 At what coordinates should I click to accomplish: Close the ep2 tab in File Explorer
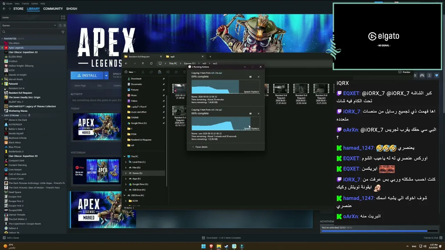click(202, 57)
